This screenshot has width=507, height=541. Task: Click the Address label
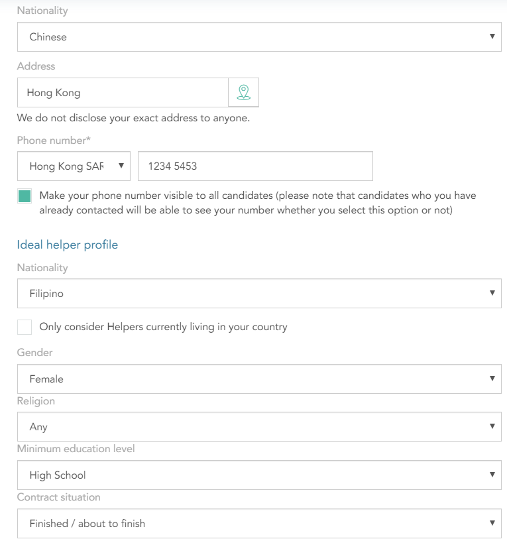click(x=36, y=66)
